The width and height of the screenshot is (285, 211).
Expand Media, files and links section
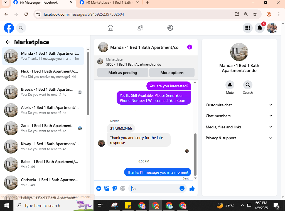(x=239, y=127)
